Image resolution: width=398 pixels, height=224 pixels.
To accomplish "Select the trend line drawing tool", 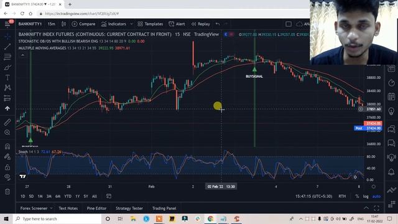I will (7, 47).
